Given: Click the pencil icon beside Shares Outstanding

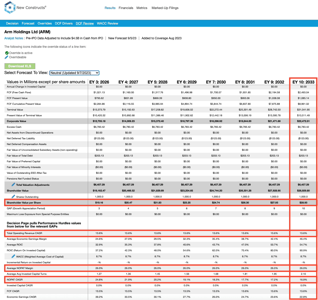Looking at the screenshot, I should click(13, 196).
